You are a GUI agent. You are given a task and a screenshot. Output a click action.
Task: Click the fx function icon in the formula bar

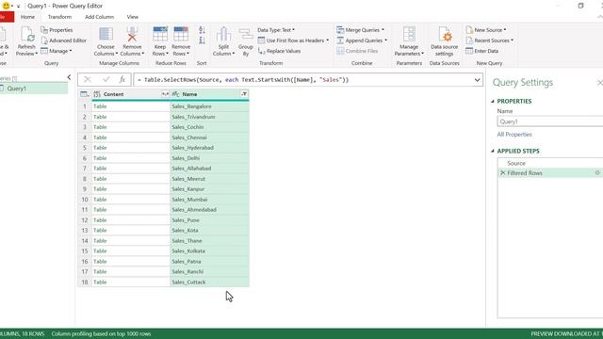122,79
